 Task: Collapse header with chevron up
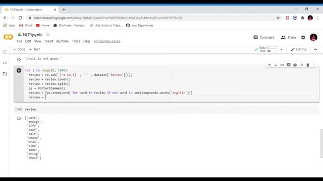(315, 49)
